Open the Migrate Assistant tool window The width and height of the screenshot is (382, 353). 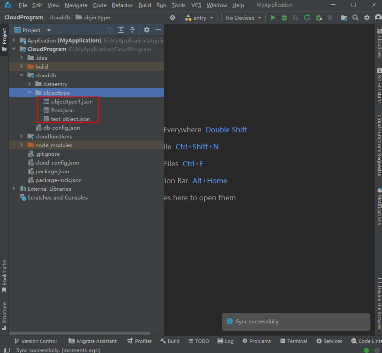(x=92, y=341)
